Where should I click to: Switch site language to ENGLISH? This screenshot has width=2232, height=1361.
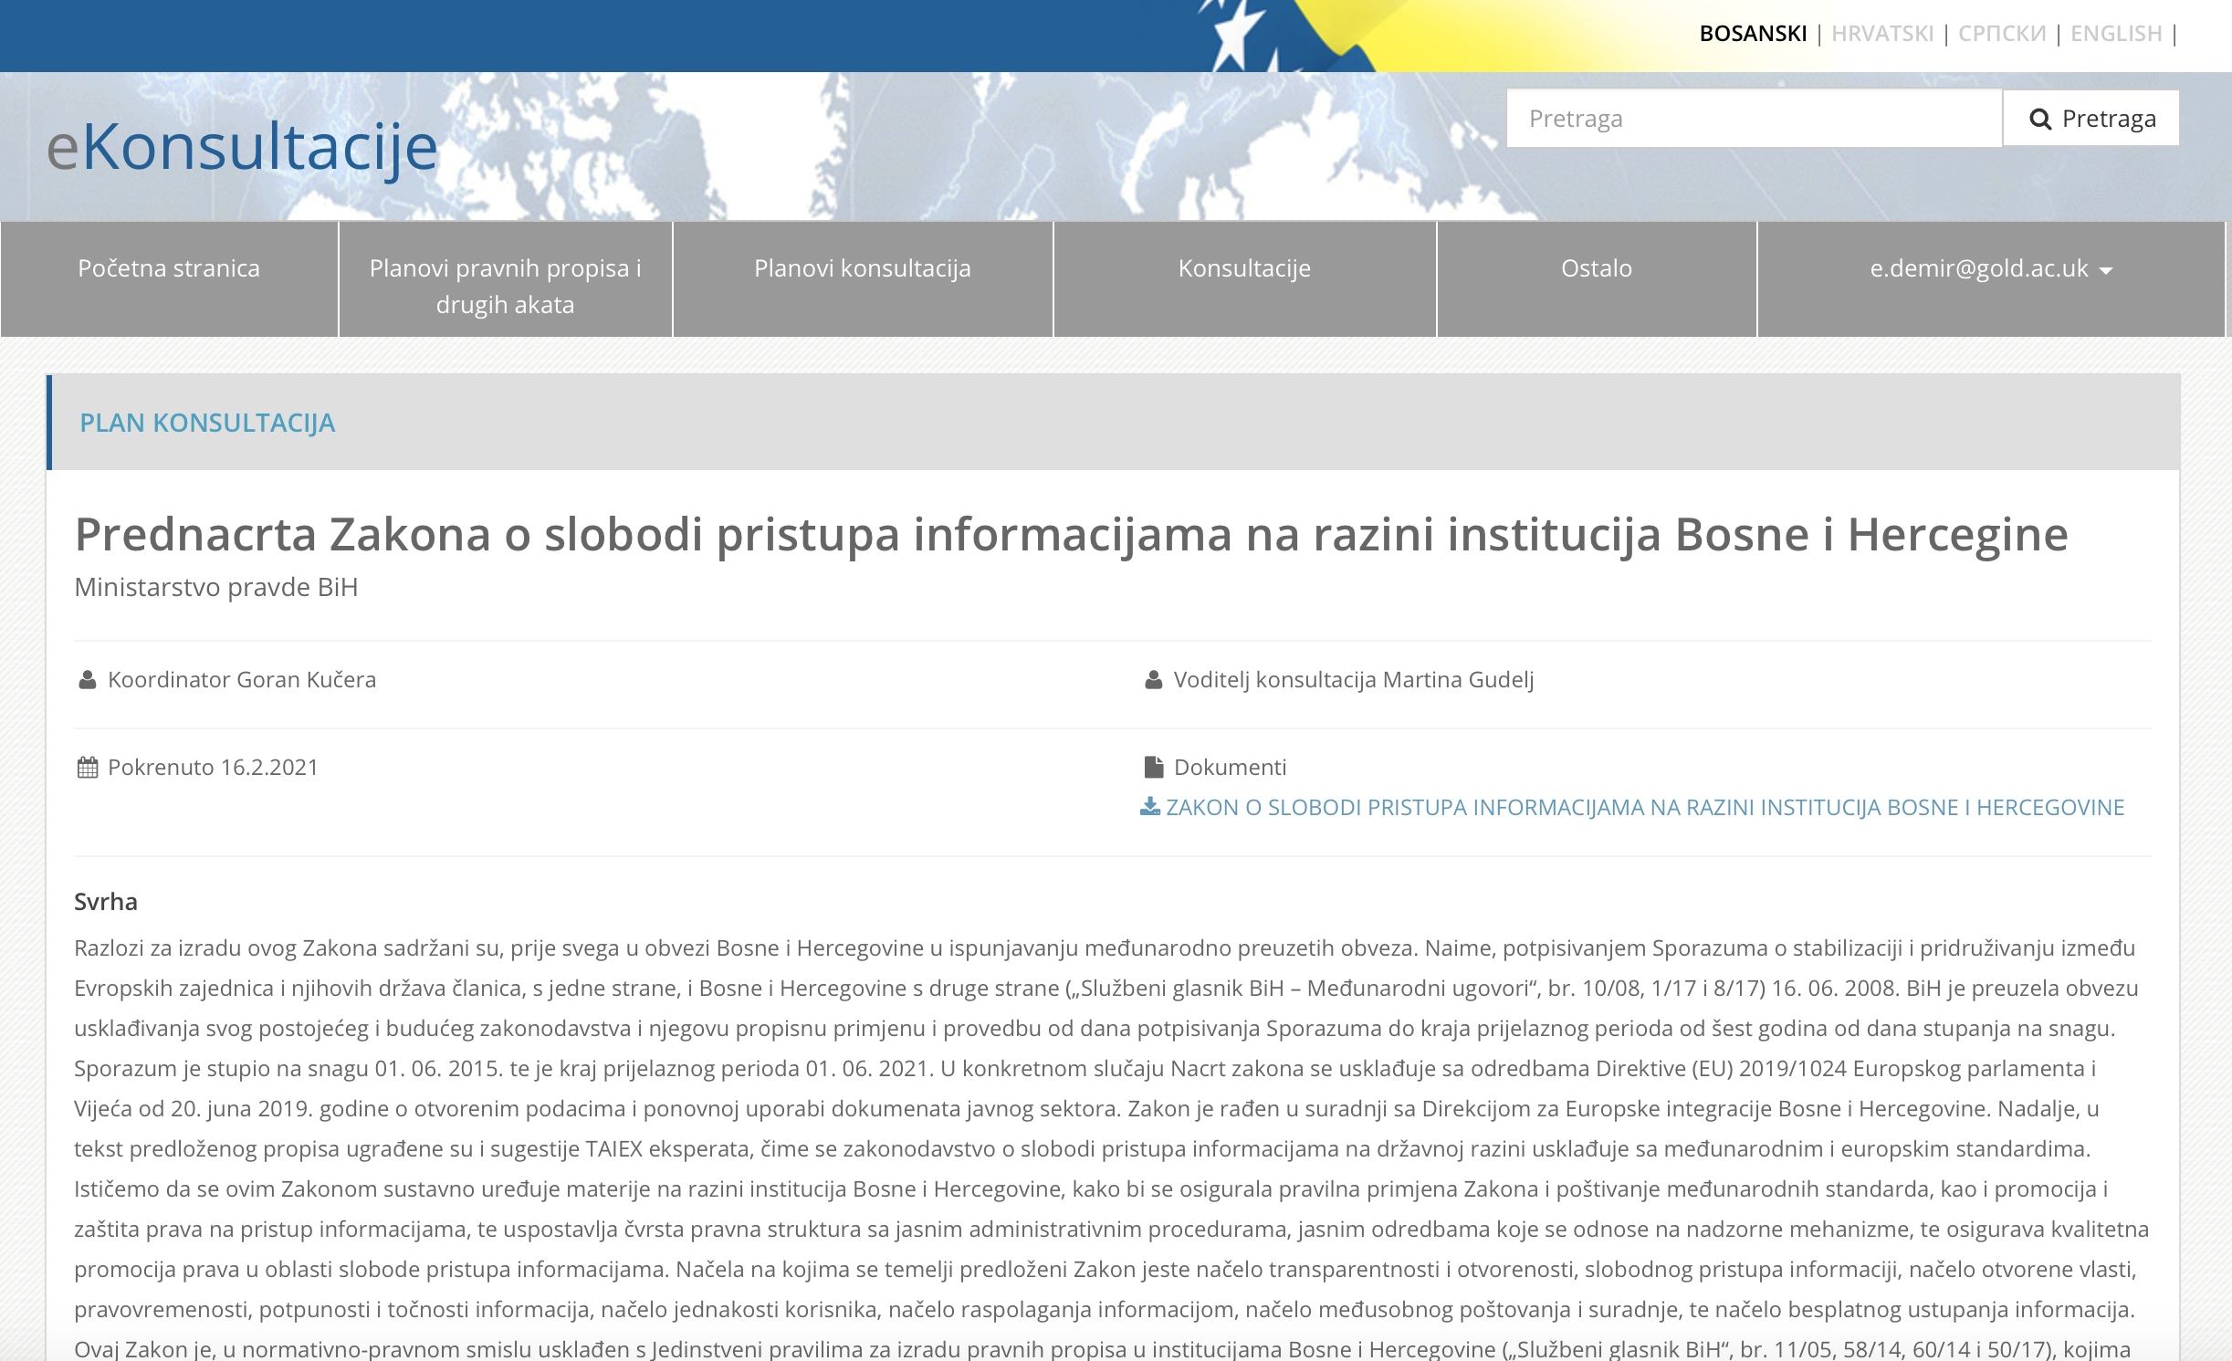(x=2116, y=33)
